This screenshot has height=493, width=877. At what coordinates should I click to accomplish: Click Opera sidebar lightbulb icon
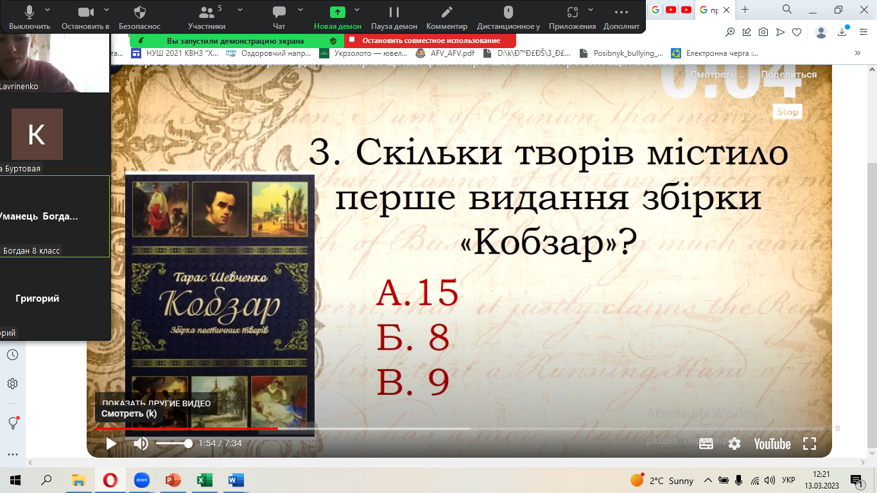pyautogui.click(x=12, y=422)
